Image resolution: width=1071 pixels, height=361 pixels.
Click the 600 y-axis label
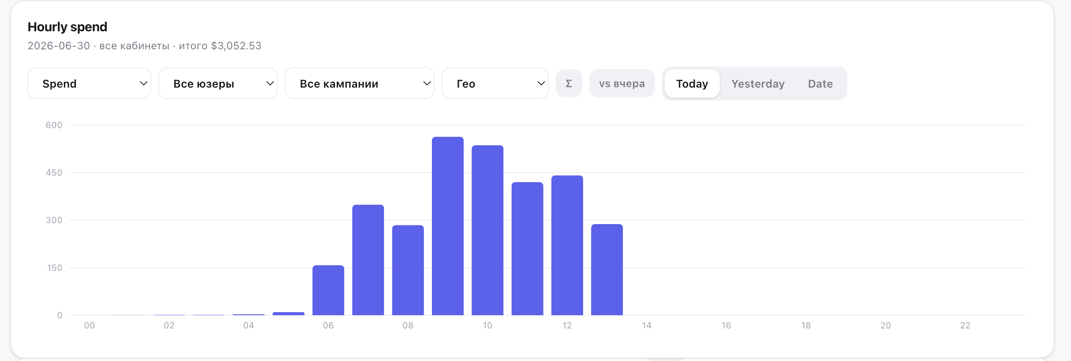coord(54,125)
